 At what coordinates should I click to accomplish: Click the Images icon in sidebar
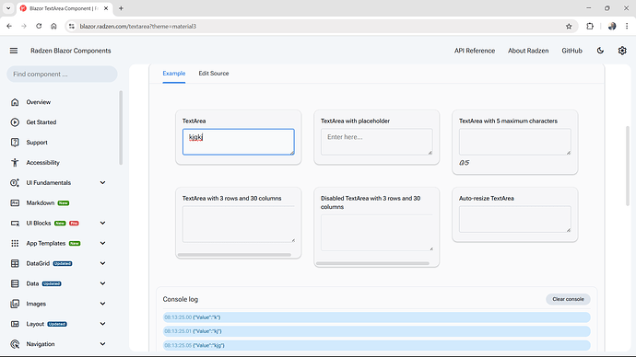coord(15,304)
